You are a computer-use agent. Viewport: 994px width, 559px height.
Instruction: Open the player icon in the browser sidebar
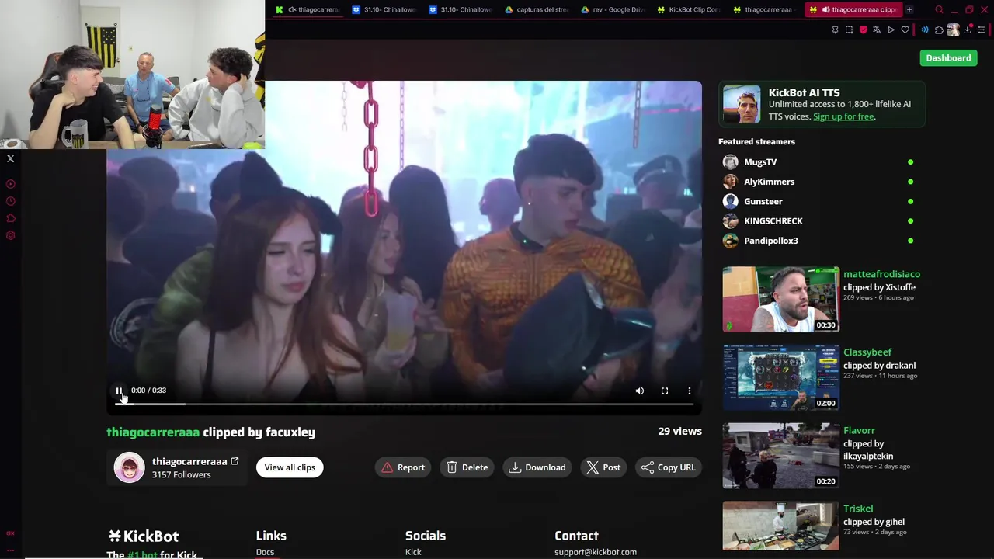(x=10, y=184)
